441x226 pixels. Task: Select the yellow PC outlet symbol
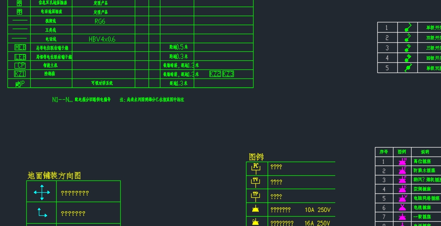click(x=255, y=168)
